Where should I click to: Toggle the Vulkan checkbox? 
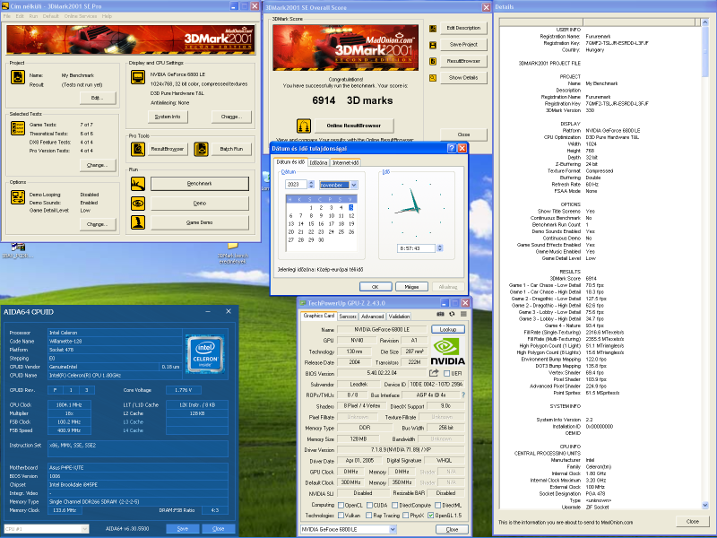[341, 516]
